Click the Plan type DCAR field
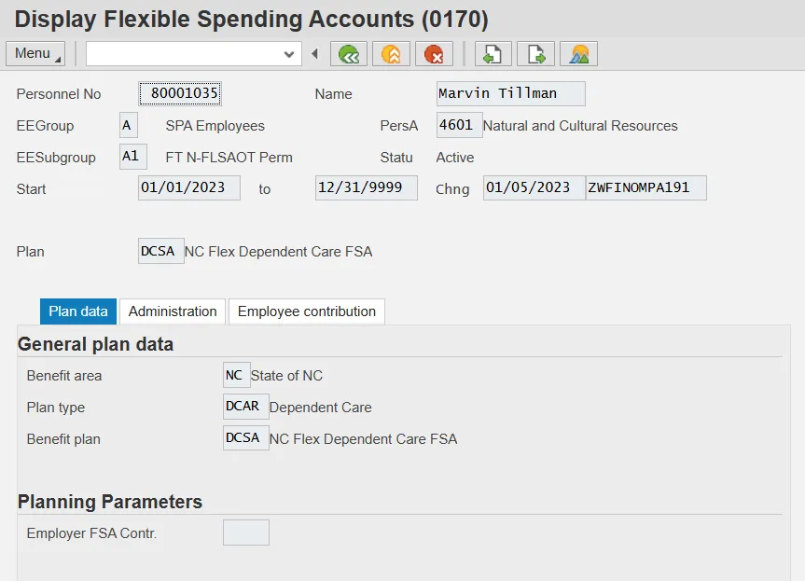Image resolution: width=805 pixels, height=581 pixels. 246,407
